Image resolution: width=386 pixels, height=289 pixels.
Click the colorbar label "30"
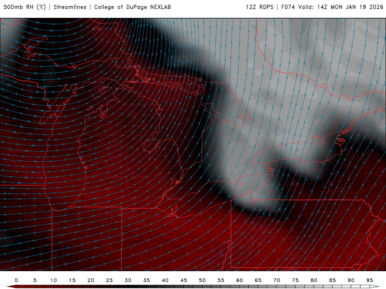pyautogui.click(x=128, y=280)
